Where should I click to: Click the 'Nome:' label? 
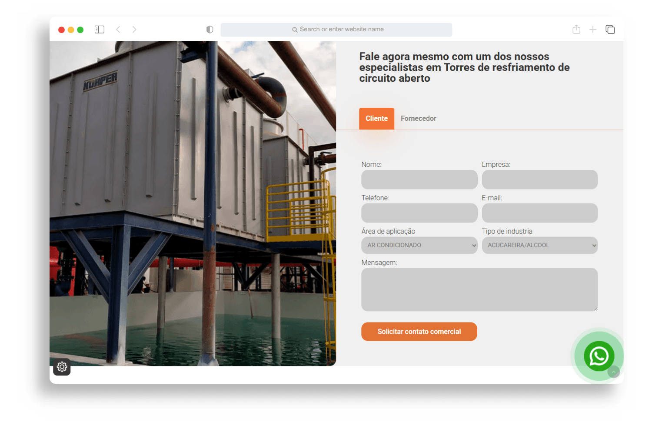tap(371, 164)
